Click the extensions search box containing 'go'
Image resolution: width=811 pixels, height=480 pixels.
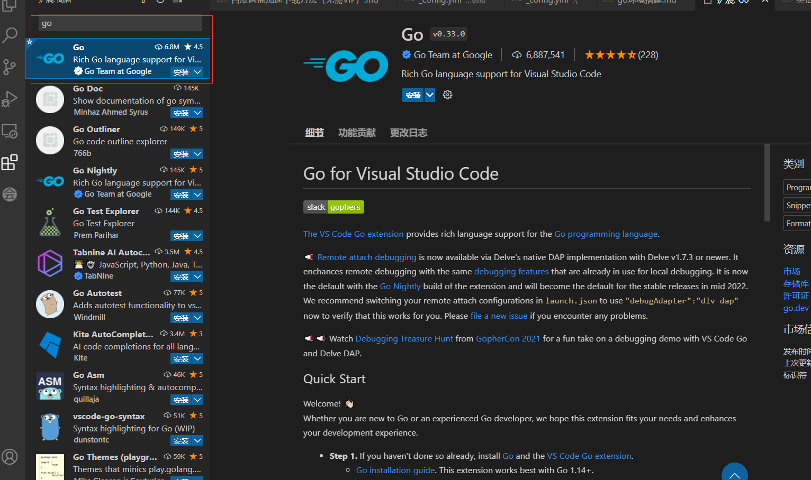coord(120,23)
